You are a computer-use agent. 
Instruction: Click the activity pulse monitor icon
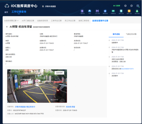coord(131,6)
